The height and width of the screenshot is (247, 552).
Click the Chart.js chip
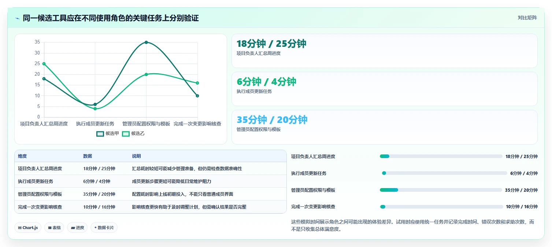[28, 228]
